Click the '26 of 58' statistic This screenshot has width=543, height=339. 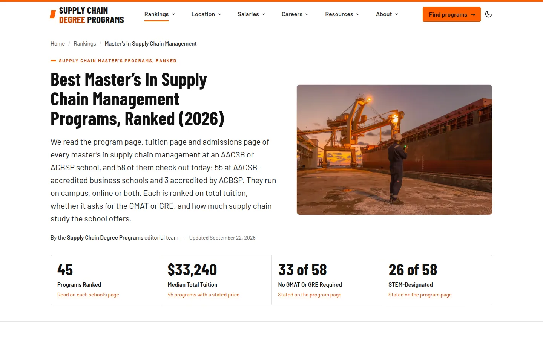point(413,270)
